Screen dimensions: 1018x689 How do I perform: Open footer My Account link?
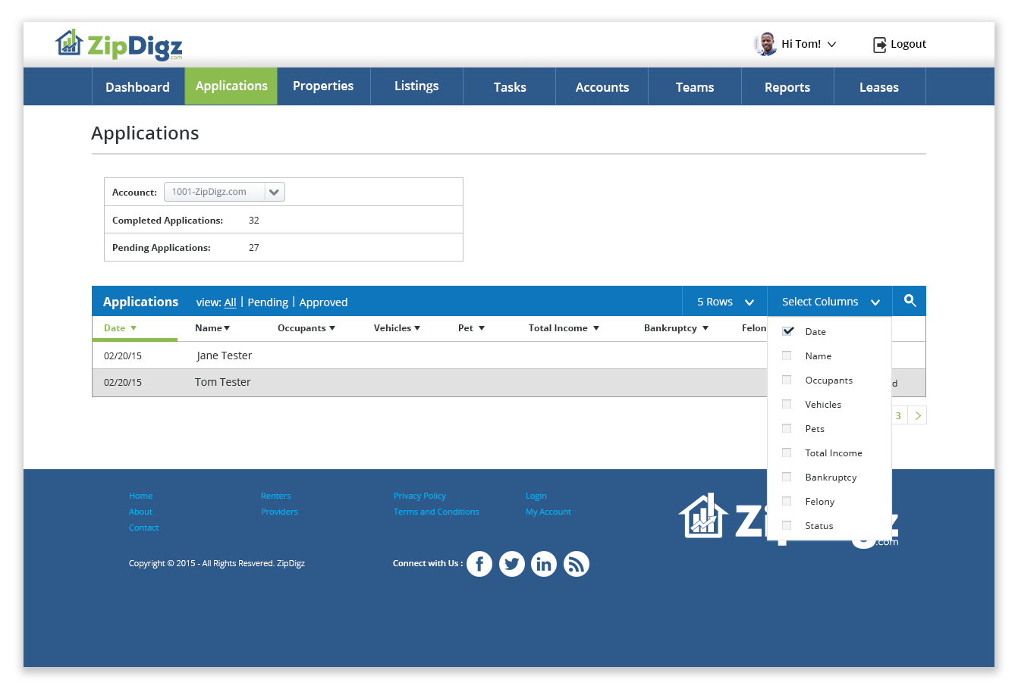pyautogui.click(x=548, y=512)
